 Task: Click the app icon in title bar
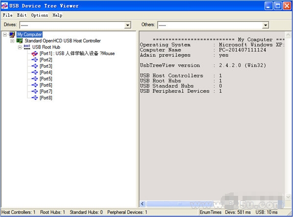[x=4, y=6]
